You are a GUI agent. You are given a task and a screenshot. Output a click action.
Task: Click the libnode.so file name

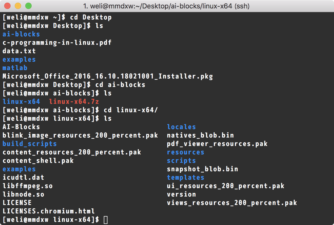click(23, 194)
